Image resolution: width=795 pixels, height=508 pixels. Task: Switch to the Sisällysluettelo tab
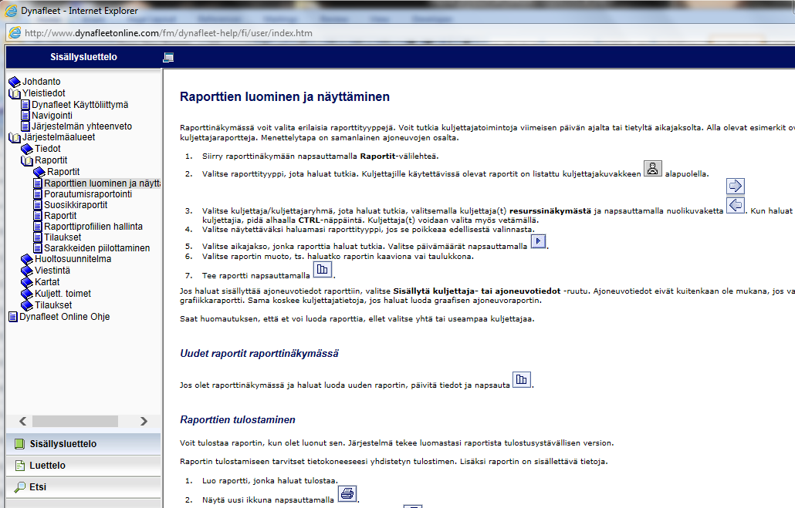(x=83, y=444)
